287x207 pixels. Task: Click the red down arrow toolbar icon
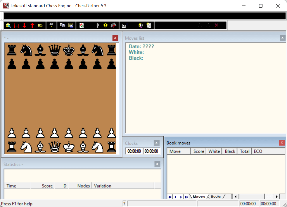pos(24,26)
